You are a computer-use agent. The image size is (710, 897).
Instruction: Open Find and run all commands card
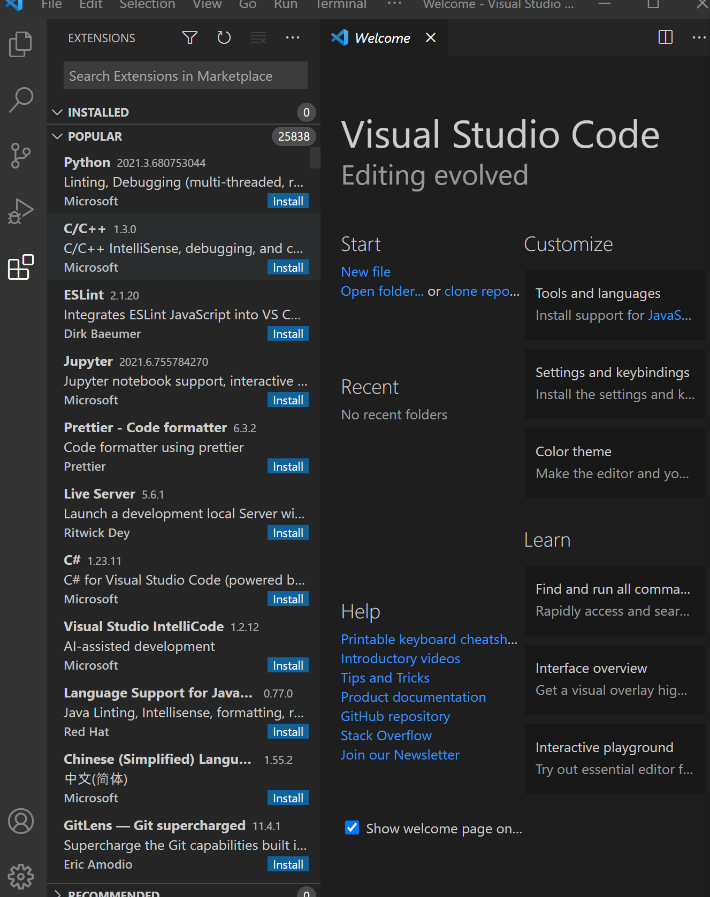coord(615,601)
